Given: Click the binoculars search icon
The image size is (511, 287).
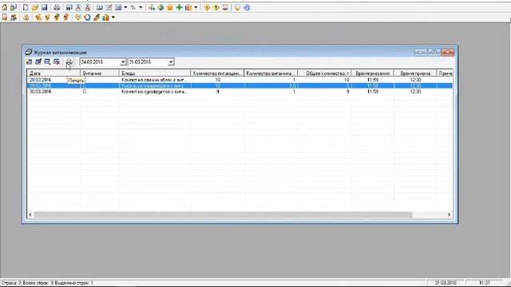Looking at the screenshot, I should click(x=69, y=7).
